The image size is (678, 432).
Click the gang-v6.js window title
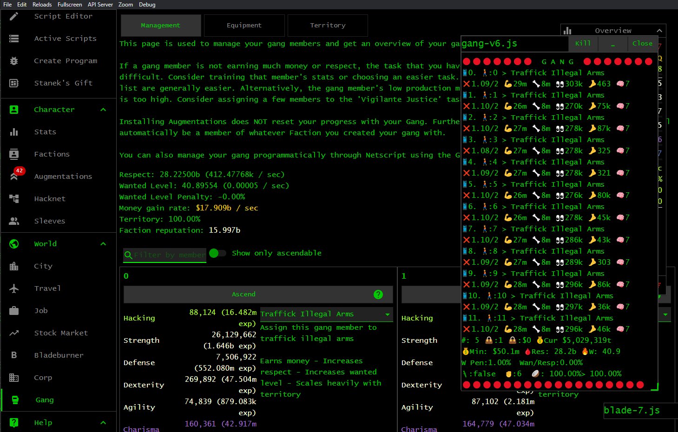click(x=490, y=44)
